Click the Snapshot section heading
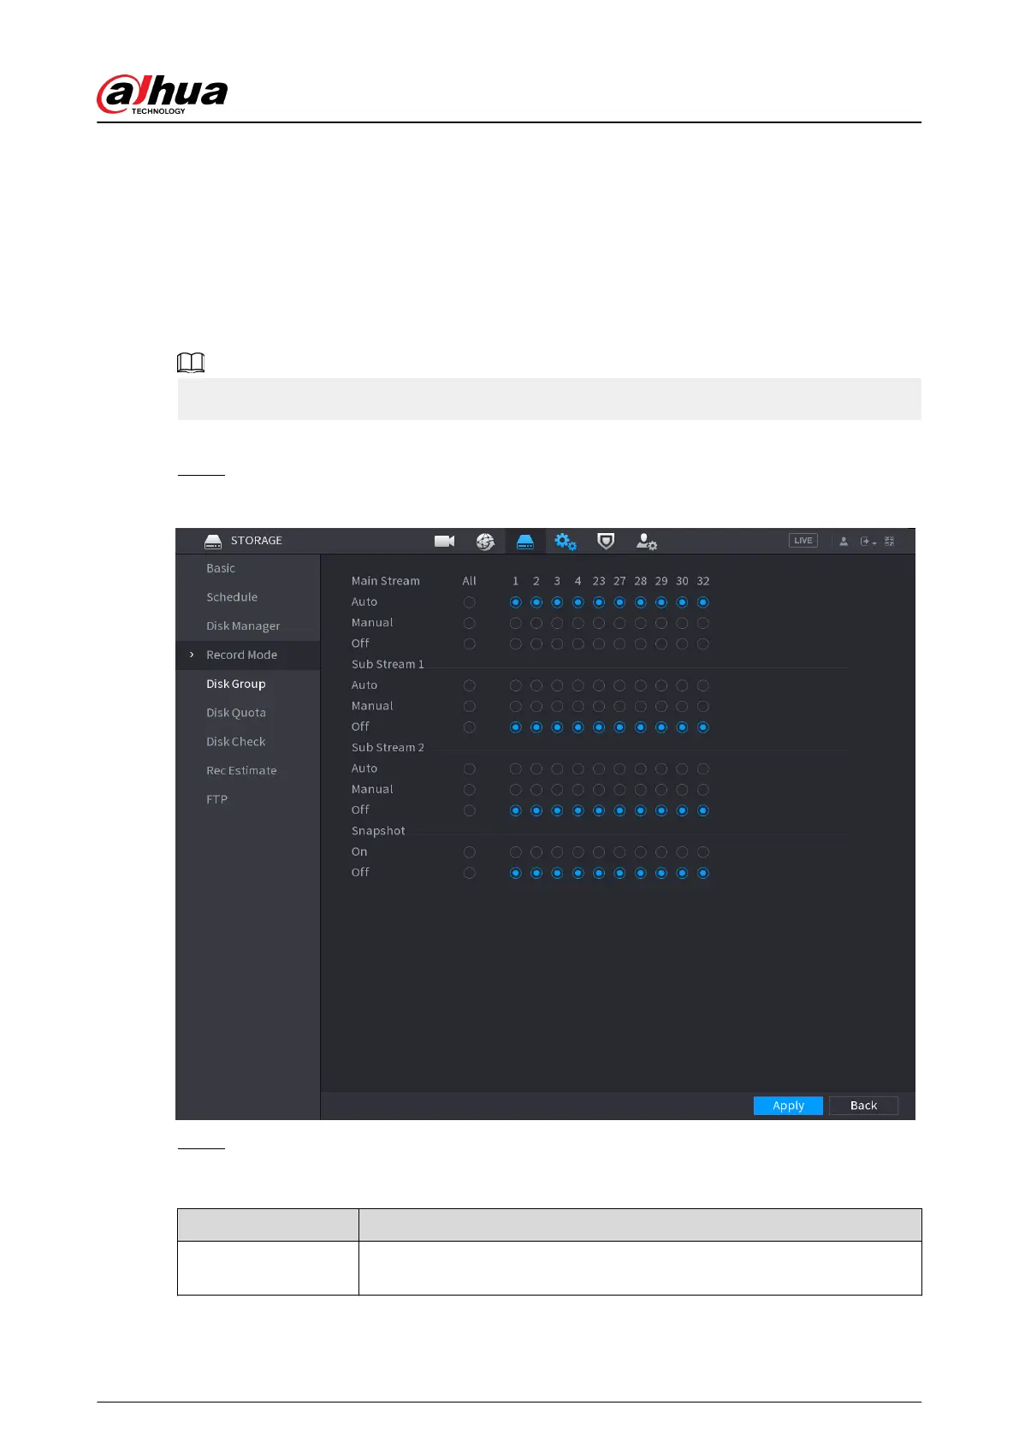Image resolution: width=1019 pixels, height=1441 pixels. 378,831
